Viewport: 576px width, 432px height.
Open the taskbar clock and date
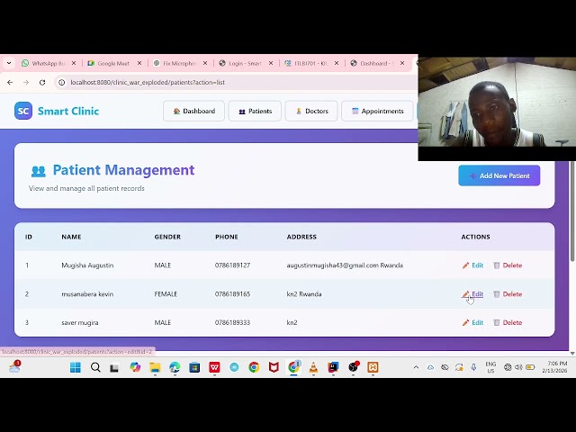pyautogui.click(x=554, y=367)
